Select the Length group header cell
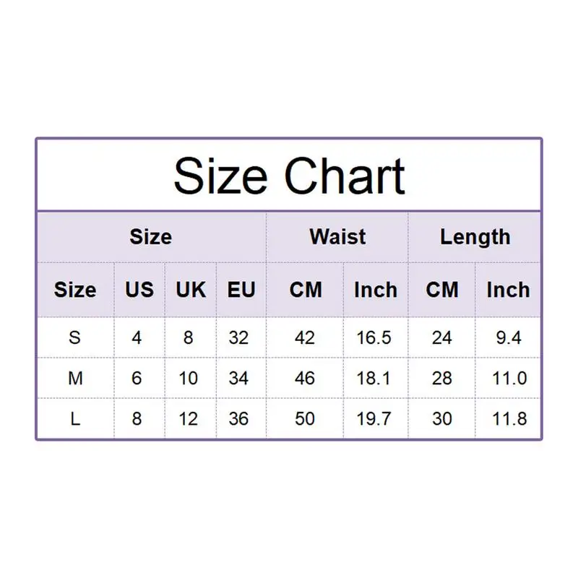578x578 pixels. click(475, 236)
